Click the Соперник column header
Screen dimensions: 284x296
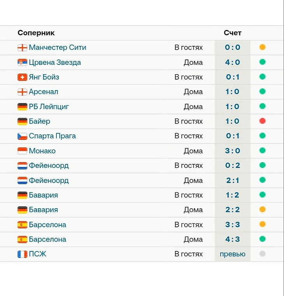pyautogui.click(x=36, y=33)
